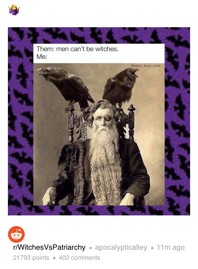Select the 'men can't be witches' caption
The height and width of the screenshot is (269, 198).
77,49
